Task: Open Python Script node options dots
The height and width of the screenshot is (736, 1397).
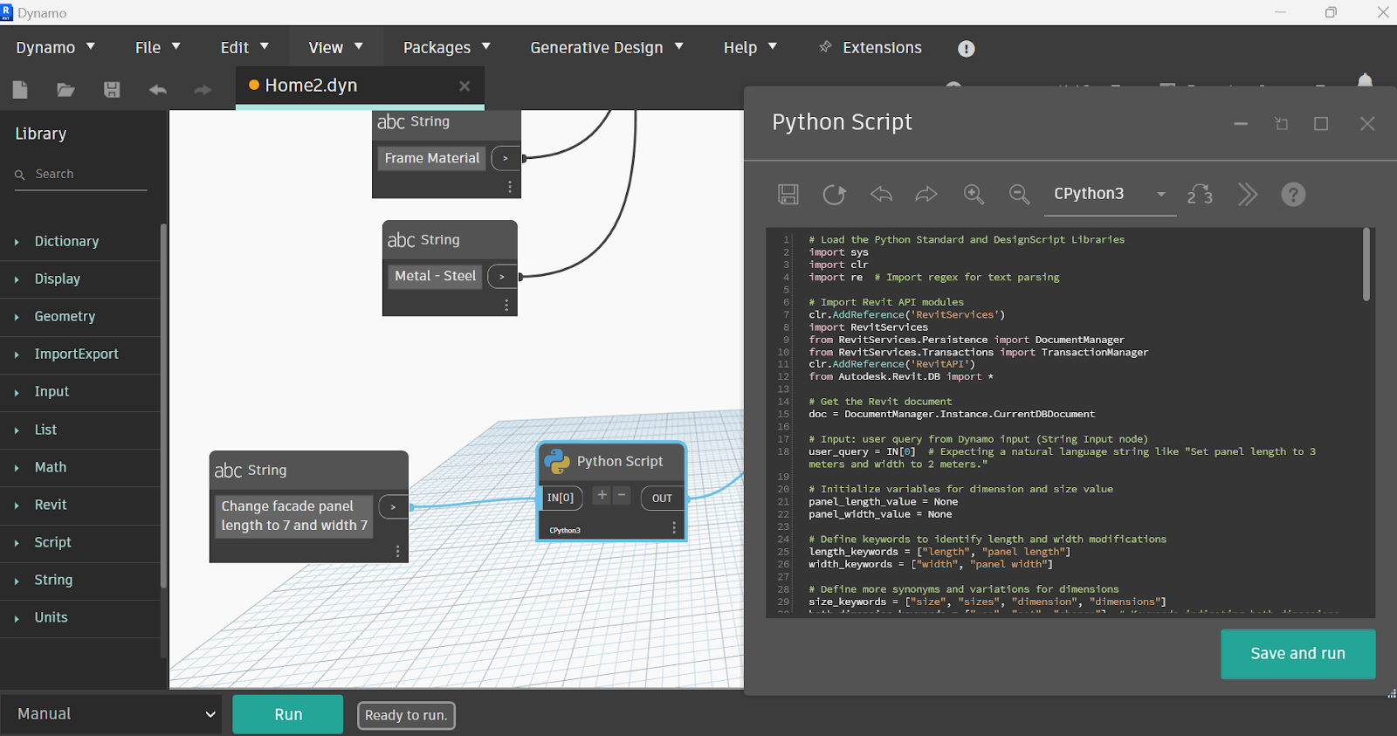Action: coord(674,528)
